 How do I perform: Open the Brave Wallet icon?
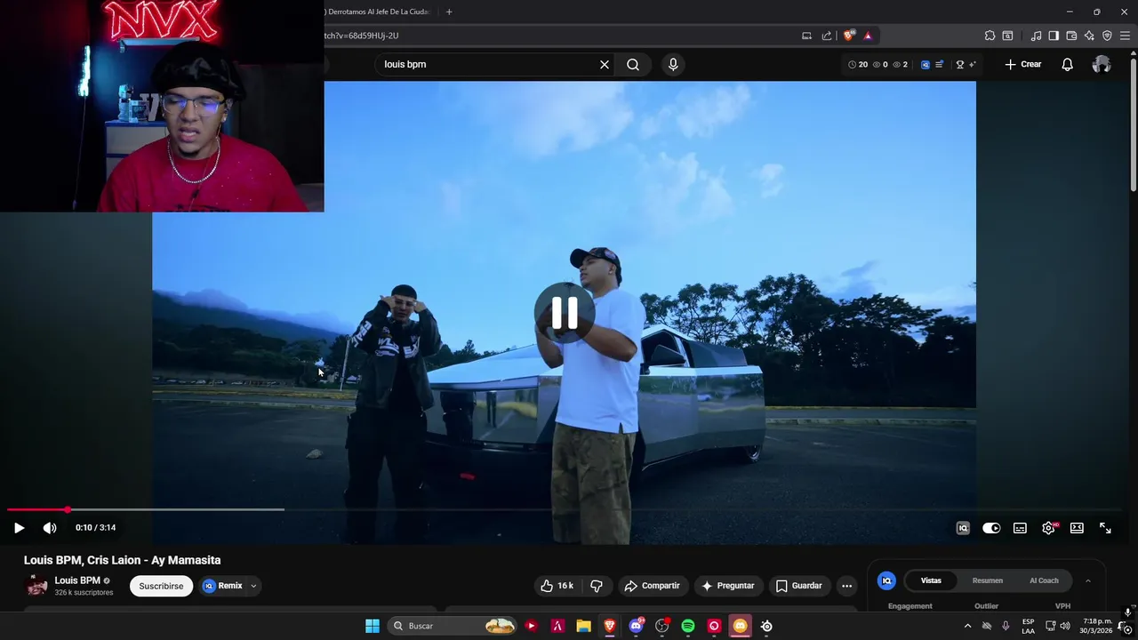[1071, 36]
